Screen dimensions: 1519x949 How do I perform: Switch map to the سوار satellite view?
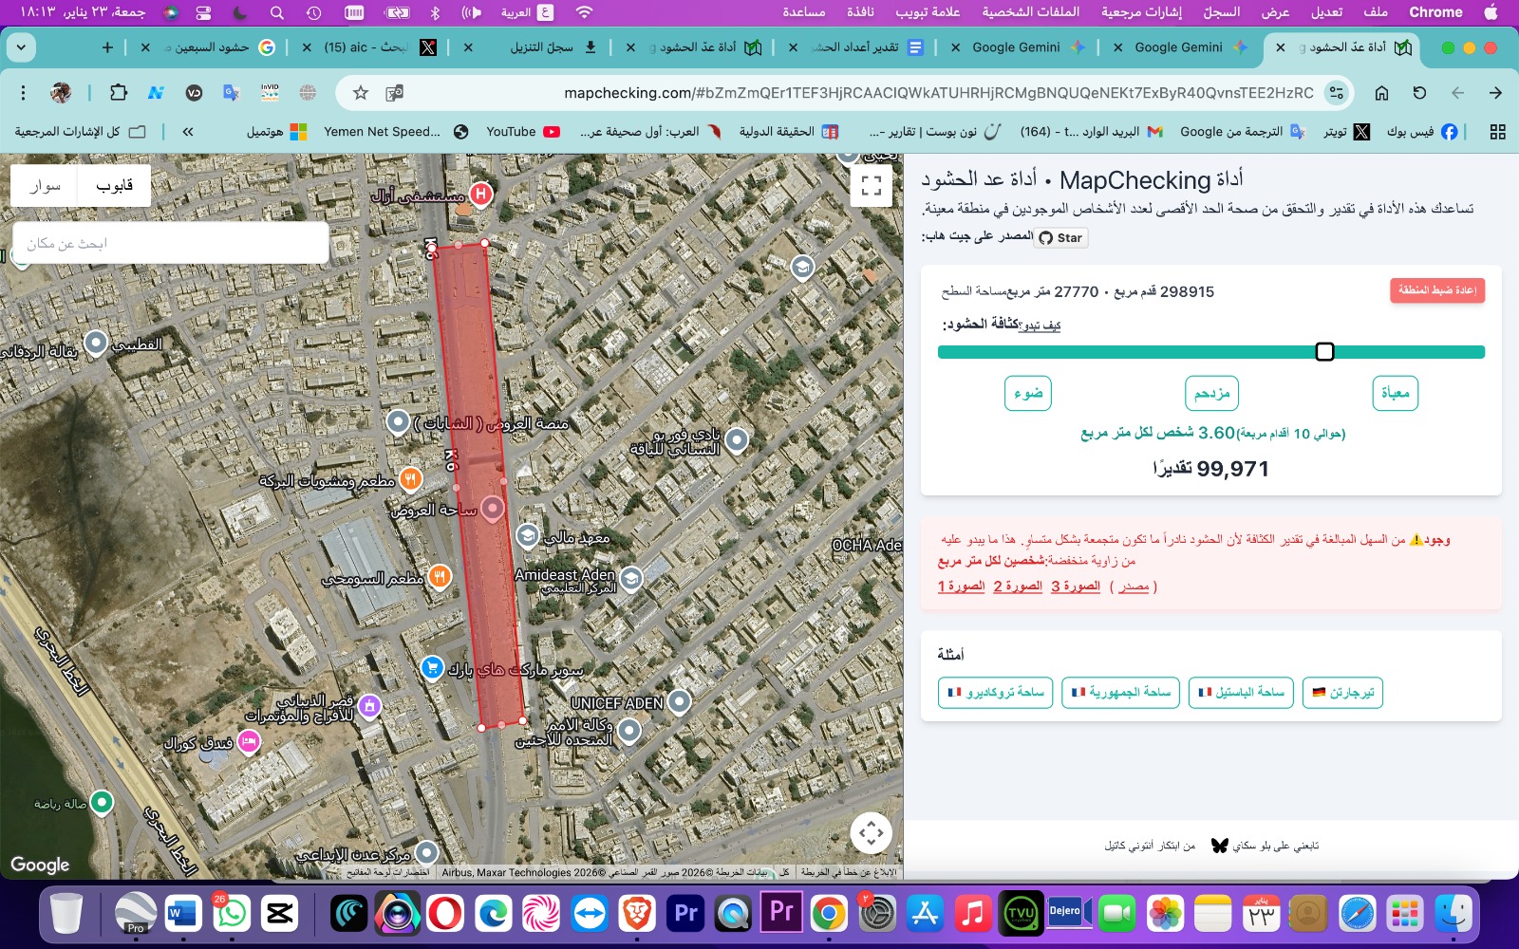click(45, 186)
